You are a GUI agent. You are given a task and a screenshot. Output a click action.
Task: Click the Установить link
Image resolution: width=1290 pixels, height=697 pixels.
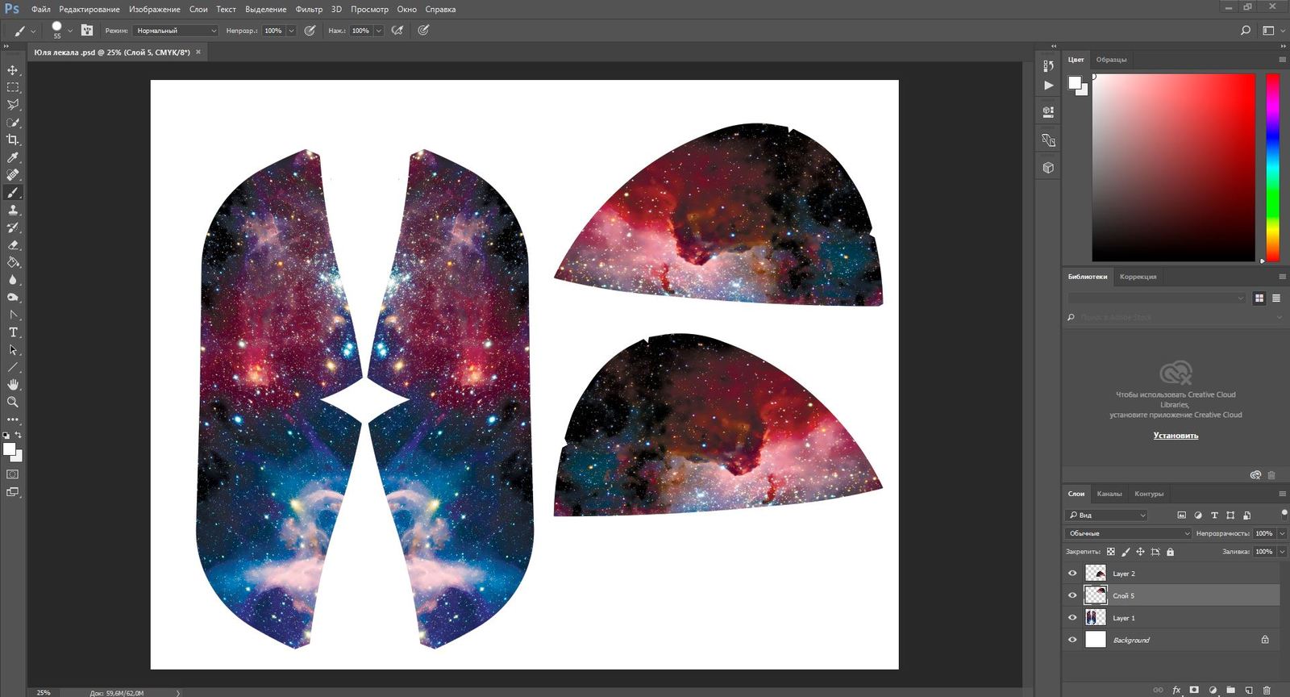pyautogui.click(x=1175, y=436)
